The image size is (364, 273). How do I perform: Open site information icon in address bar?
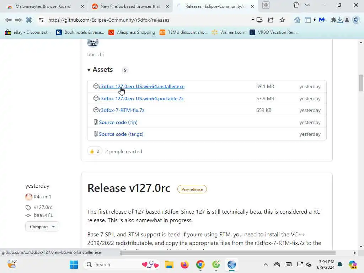tap(41, 20)
